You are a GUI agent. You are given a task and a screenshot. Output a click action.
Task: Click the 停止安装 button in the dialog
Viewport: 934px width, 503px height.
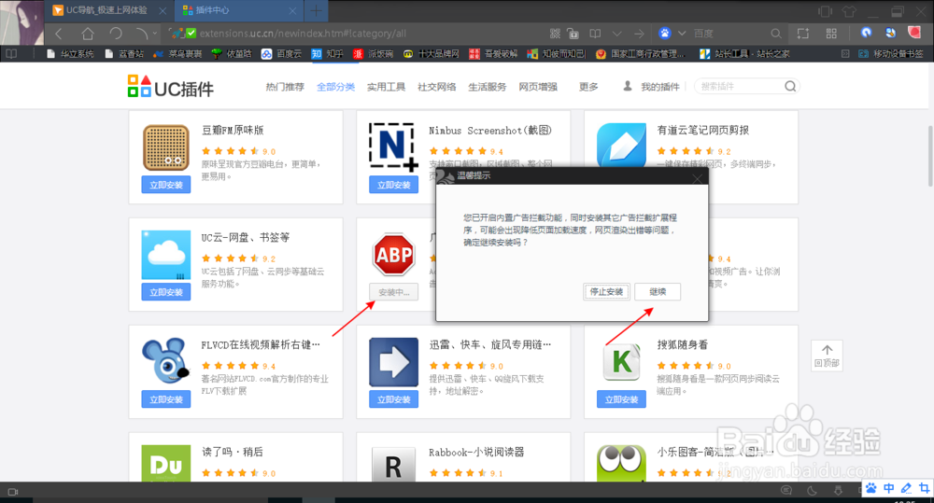click(x=606, y=292)
